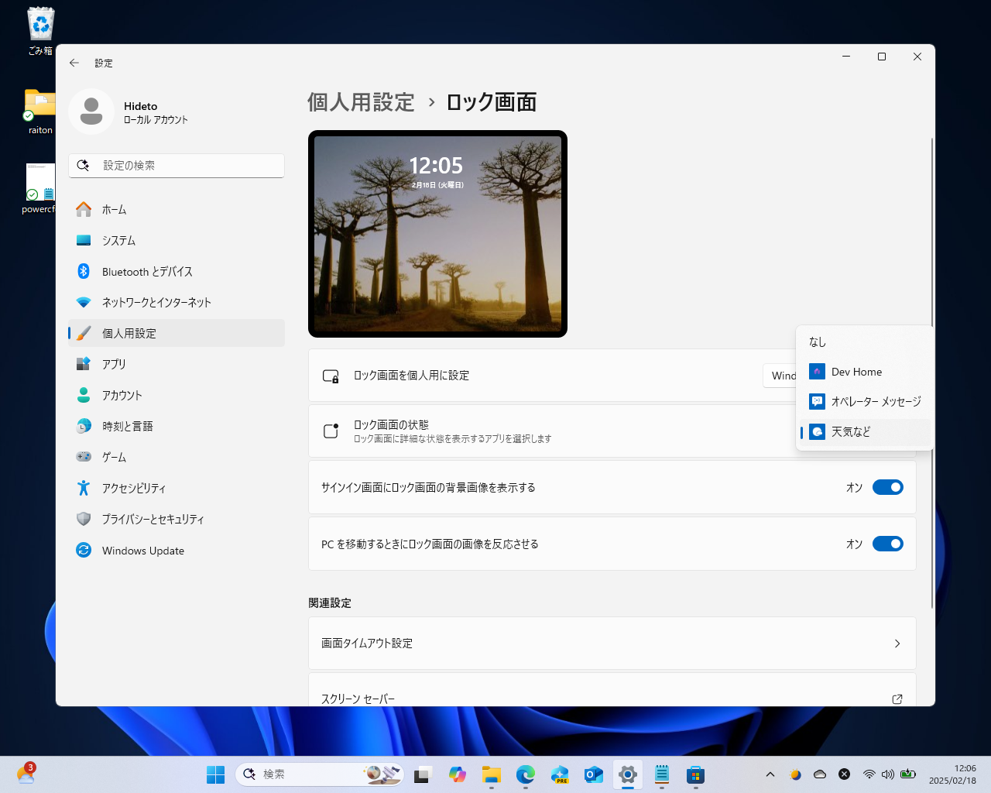The image size is (991, 793).
Task: Select Dev Home from the status list
Action: 855,372
